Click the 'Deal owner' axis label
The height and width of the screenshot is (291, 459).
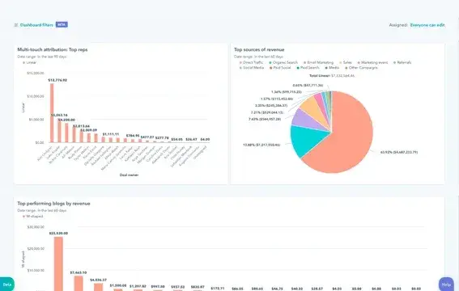click(x=129, y=175)
